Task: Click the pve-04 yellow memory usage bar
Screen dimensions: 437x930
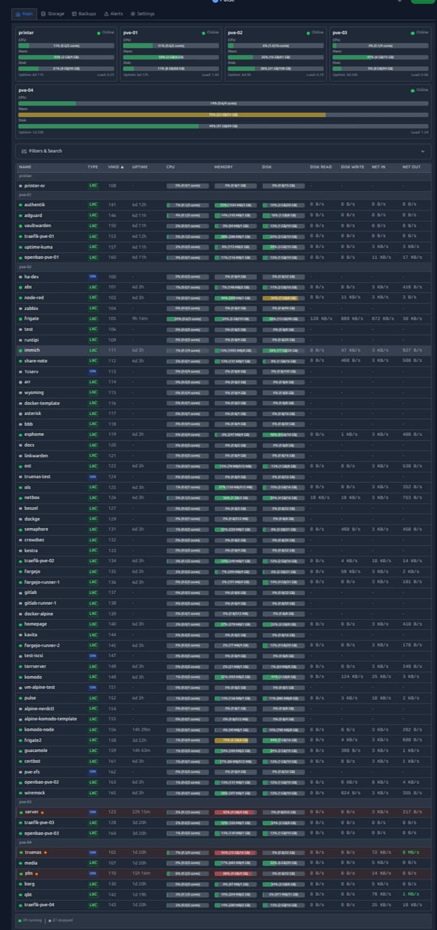Action: click(172, 115)
